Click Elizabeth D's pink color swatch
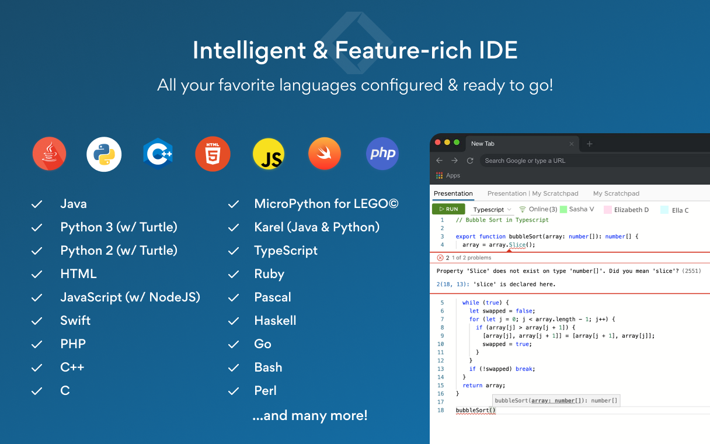710x444 pixels. (x=608, y=209)
